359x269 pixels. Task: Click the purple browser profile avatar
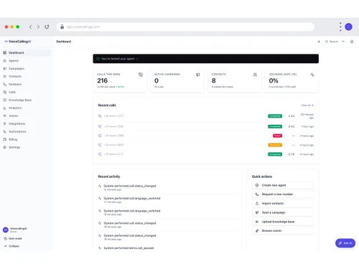(348, 27)
